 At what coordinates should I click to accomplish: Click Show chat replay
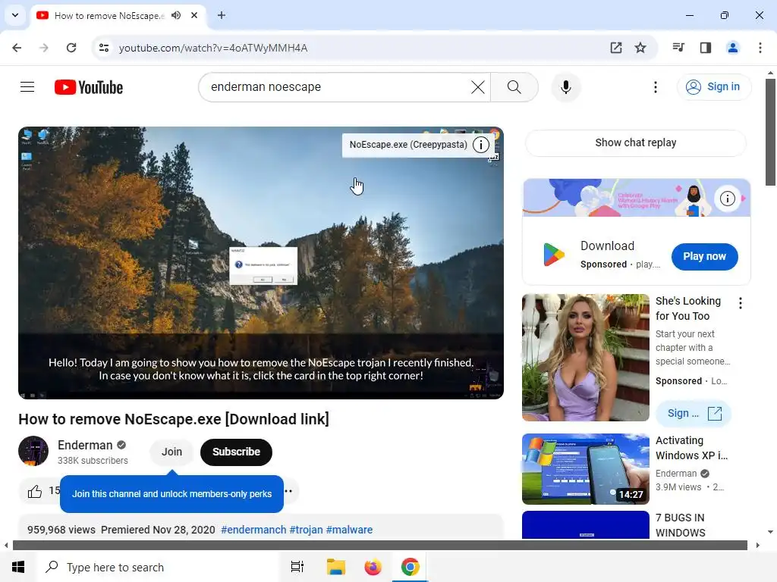click(635, 142)
